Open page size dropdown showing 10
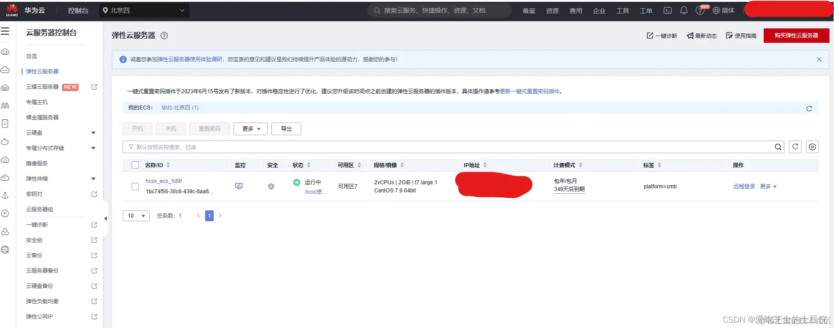This screenshot has height=328, width=834. [136, 216]
